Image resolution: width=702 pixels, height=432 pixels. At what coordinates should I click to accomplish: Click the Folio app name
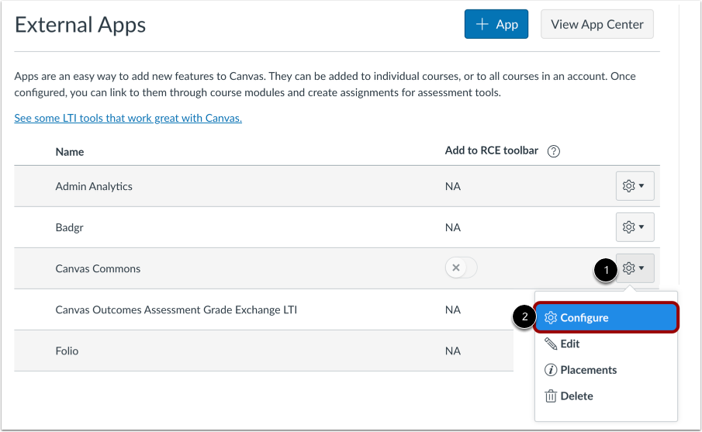[x=67, y=351]
